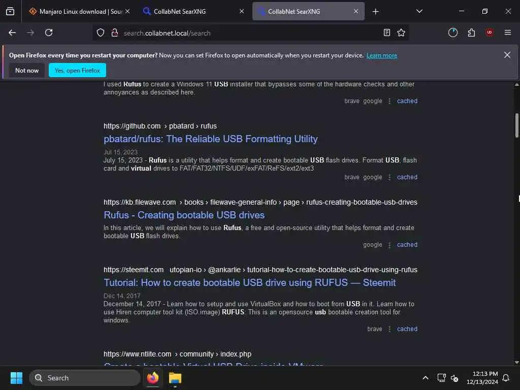Screen dimensions: 520x390
Task: Open the Extensions puzzle icon
Action: click(x=471, y=32)
